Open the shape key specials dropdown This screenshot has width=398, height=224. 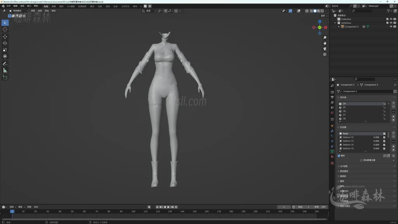pyautogui.click(x=393, y=142)
